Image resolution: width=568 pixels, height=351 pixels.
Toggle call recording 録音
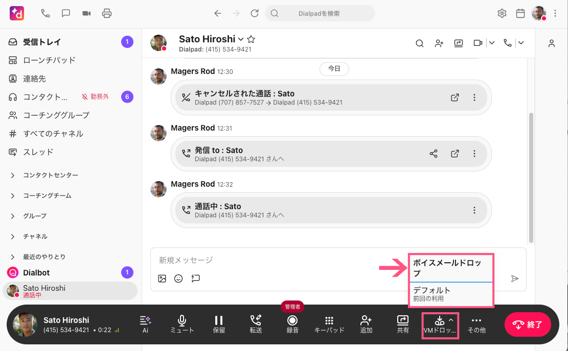[x=292, y=324]
